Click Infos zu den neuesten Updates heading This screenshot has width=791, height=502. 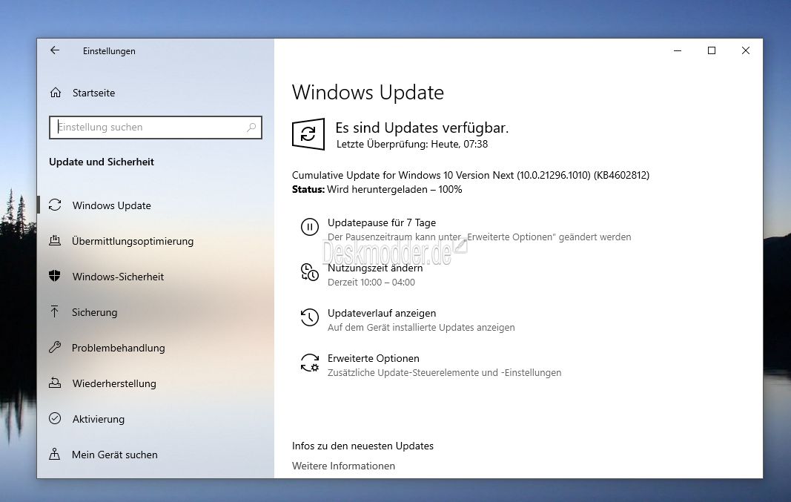pos(363,446)
